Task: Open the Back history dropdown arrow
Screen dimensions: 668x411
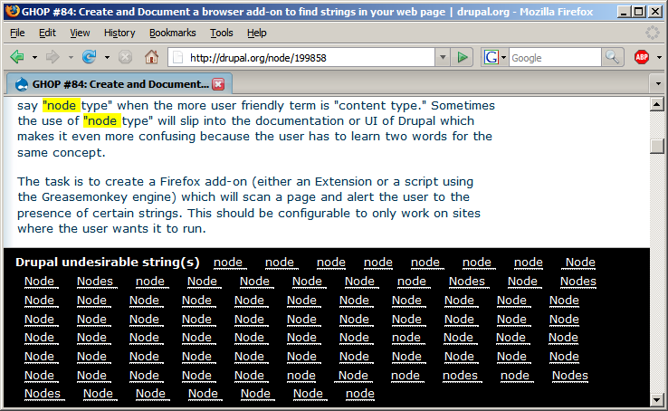Action: tap(35, 58)
